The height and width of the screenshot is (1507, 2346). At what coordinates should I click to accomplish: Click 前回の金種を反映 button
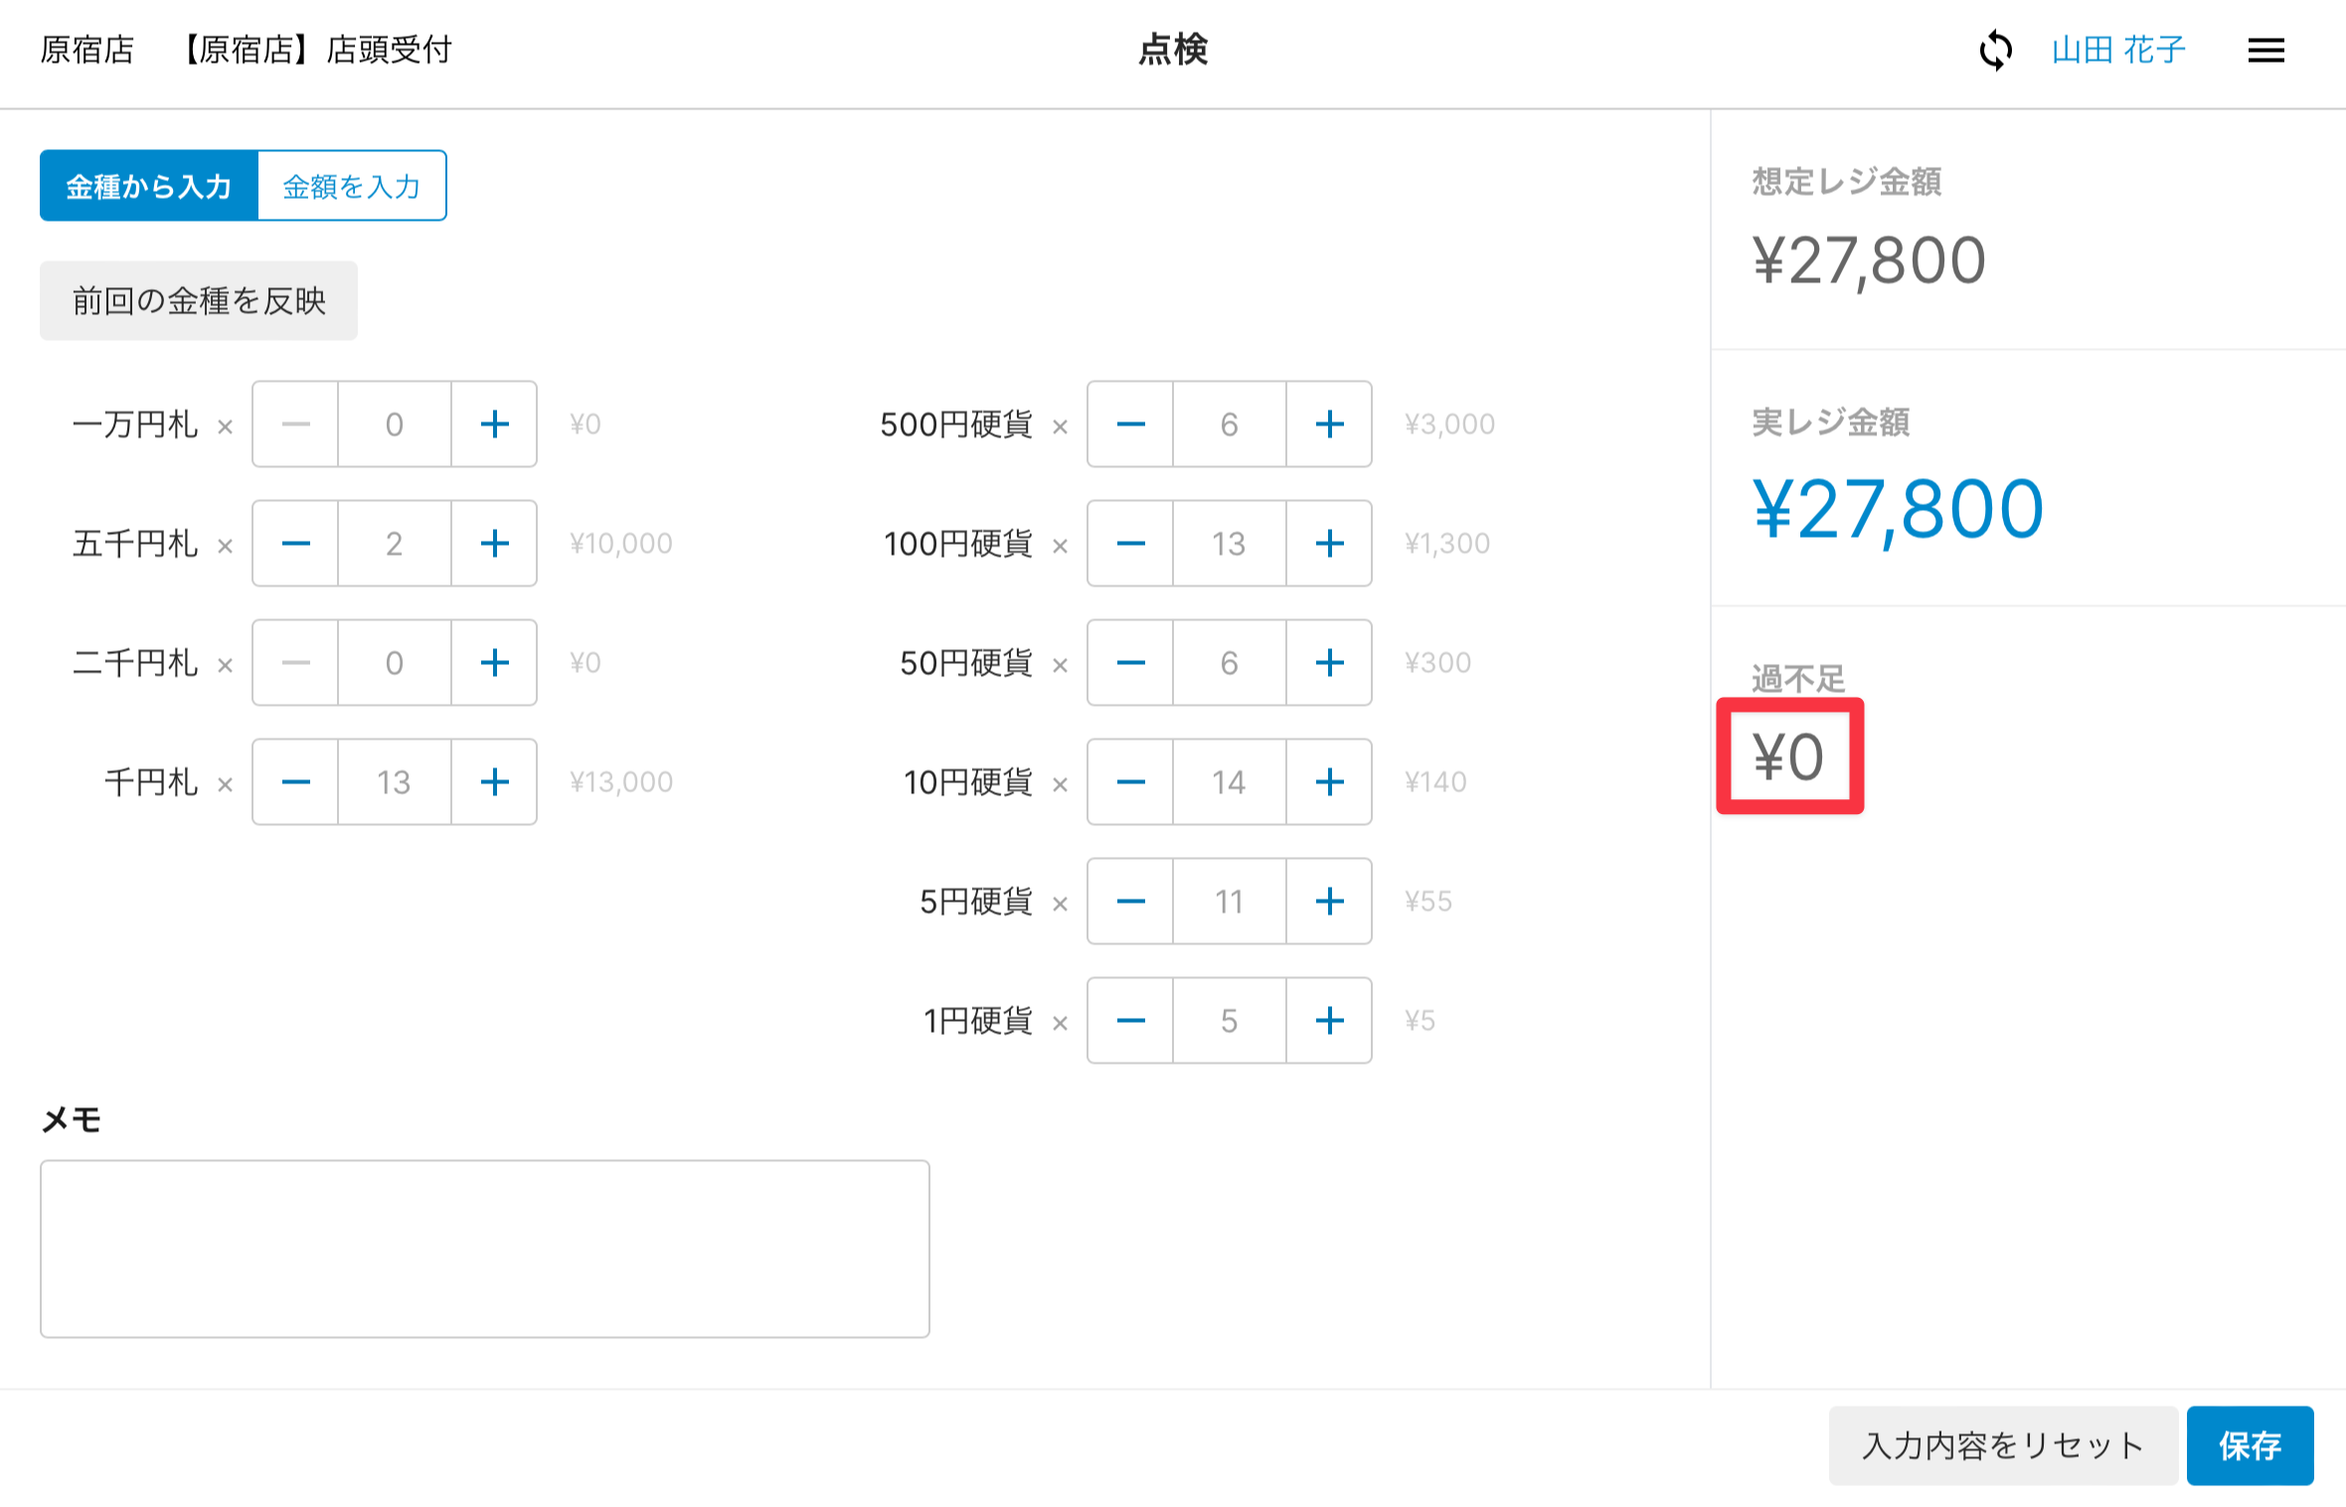(199, 301)
